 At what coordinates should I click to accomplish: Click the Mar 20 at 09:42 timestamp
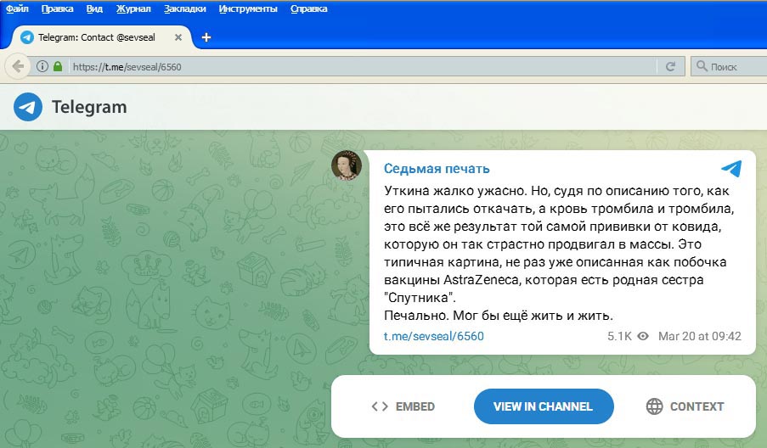coord(700,336)
